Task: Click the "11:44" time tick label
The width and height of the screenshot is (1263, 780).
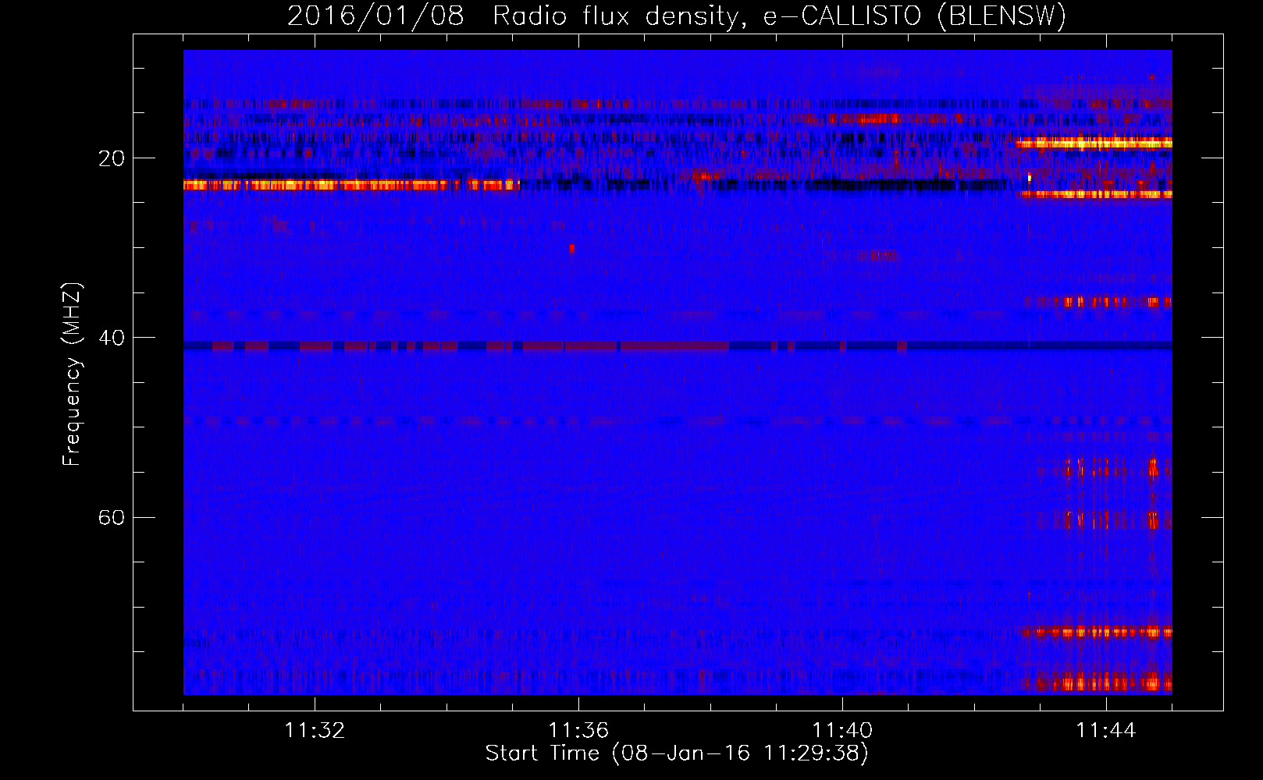Action: click(1106, 730)
